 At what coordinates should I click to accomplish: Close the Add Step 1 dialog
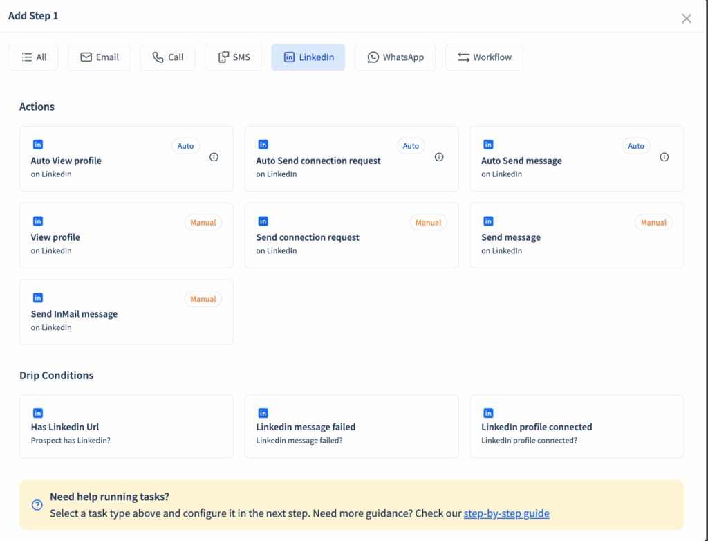pyautogui.click(x=687, y=19)
